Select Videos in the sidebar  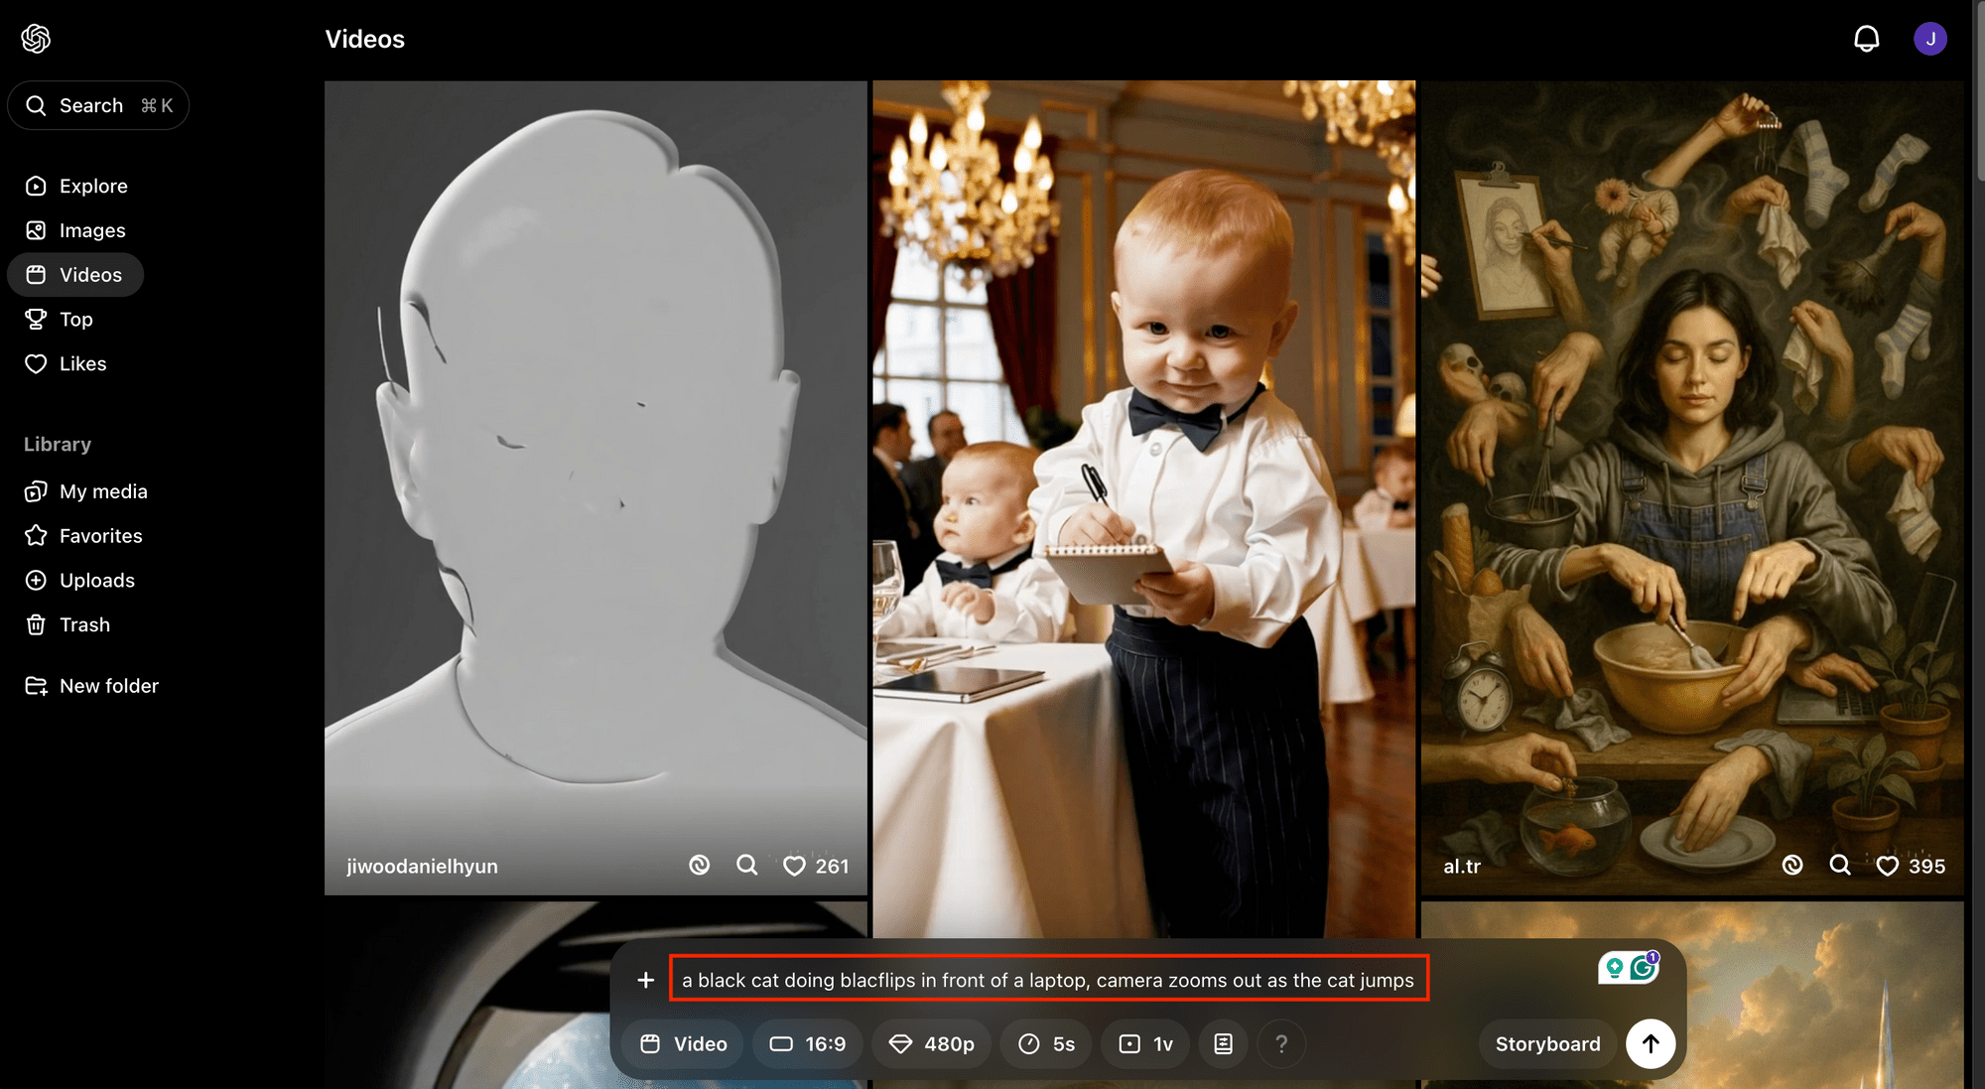coord(75,275)
